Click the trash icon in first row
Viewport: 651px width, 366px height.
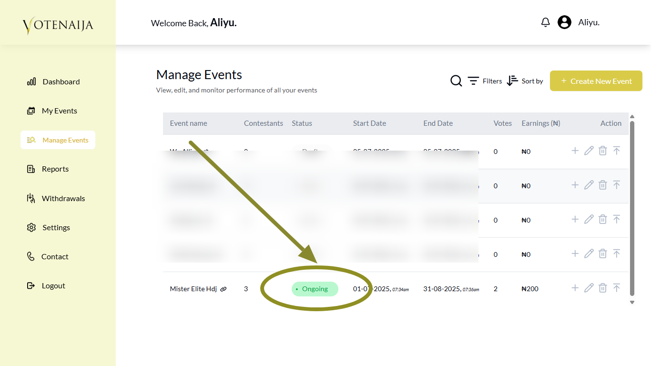602,151
